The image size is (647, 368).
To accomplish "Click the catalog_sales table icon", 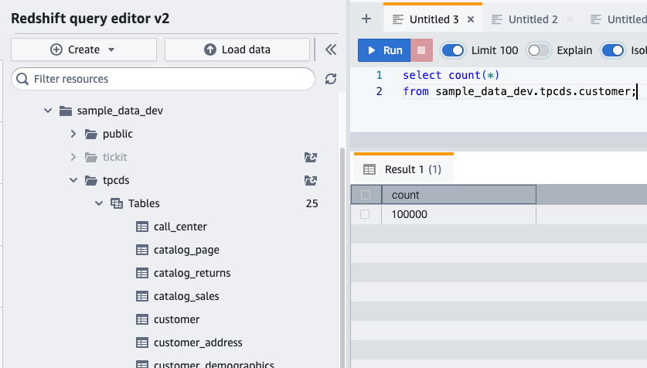I will pyautogui.click(x=142, y=296).
